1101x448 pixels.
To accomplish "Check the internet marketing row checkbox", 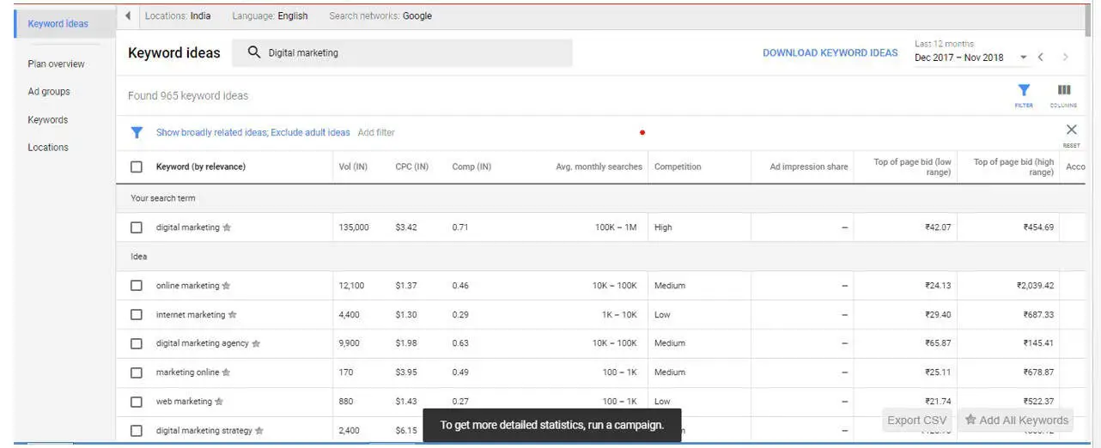I will 137,315.
